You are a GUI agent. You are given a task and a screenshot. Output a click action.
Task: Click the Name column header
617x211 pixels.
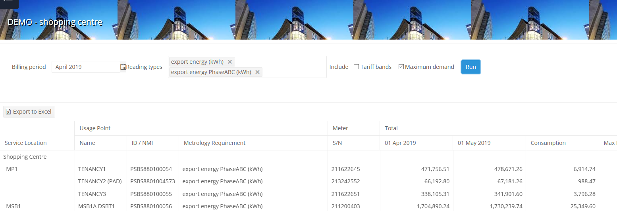click(87, 143)
